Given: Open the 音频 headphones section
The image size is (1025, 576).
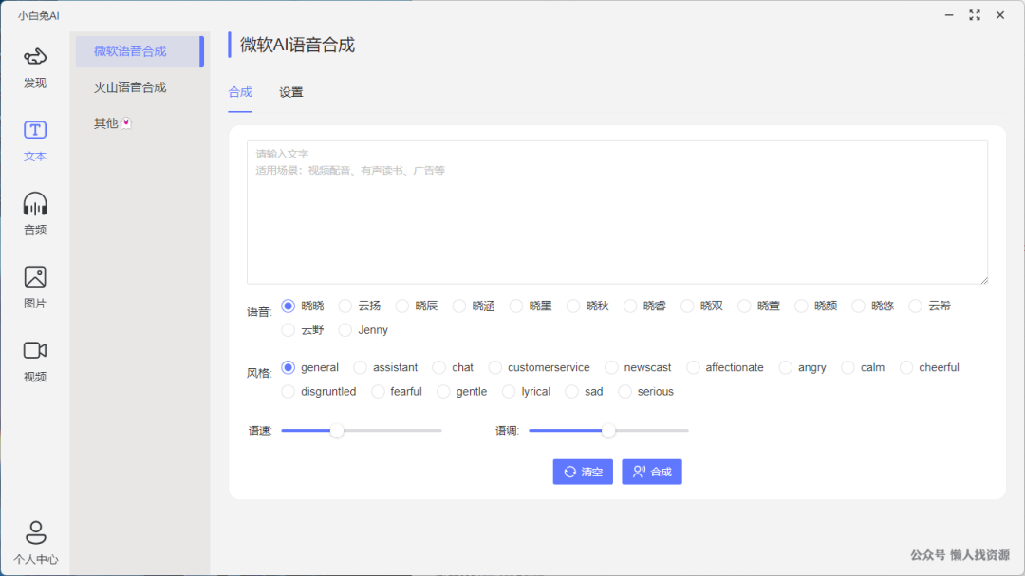Looking at the screenshot, I should click(x=35, y=214).
